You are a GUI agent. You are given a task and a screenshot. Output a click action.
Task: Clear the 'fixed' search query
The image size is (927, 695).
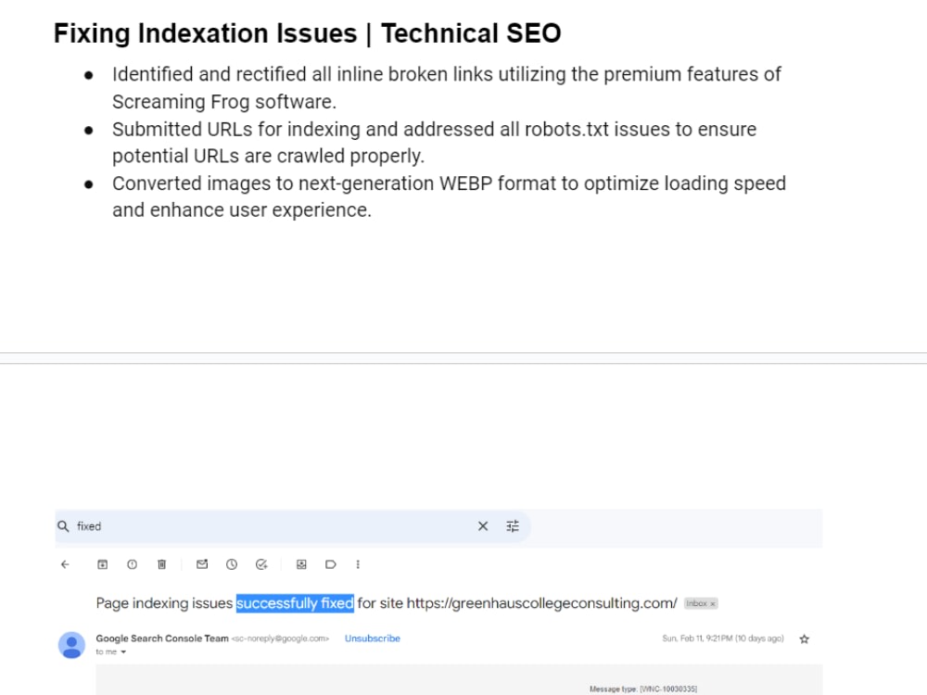(x=483, y=526)
